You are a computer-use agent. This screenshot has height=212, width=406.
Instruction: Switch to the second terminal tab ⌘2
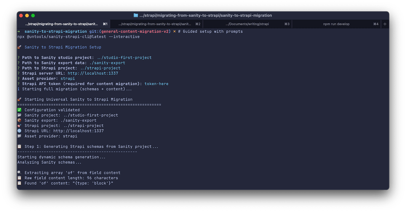(157, 24)
